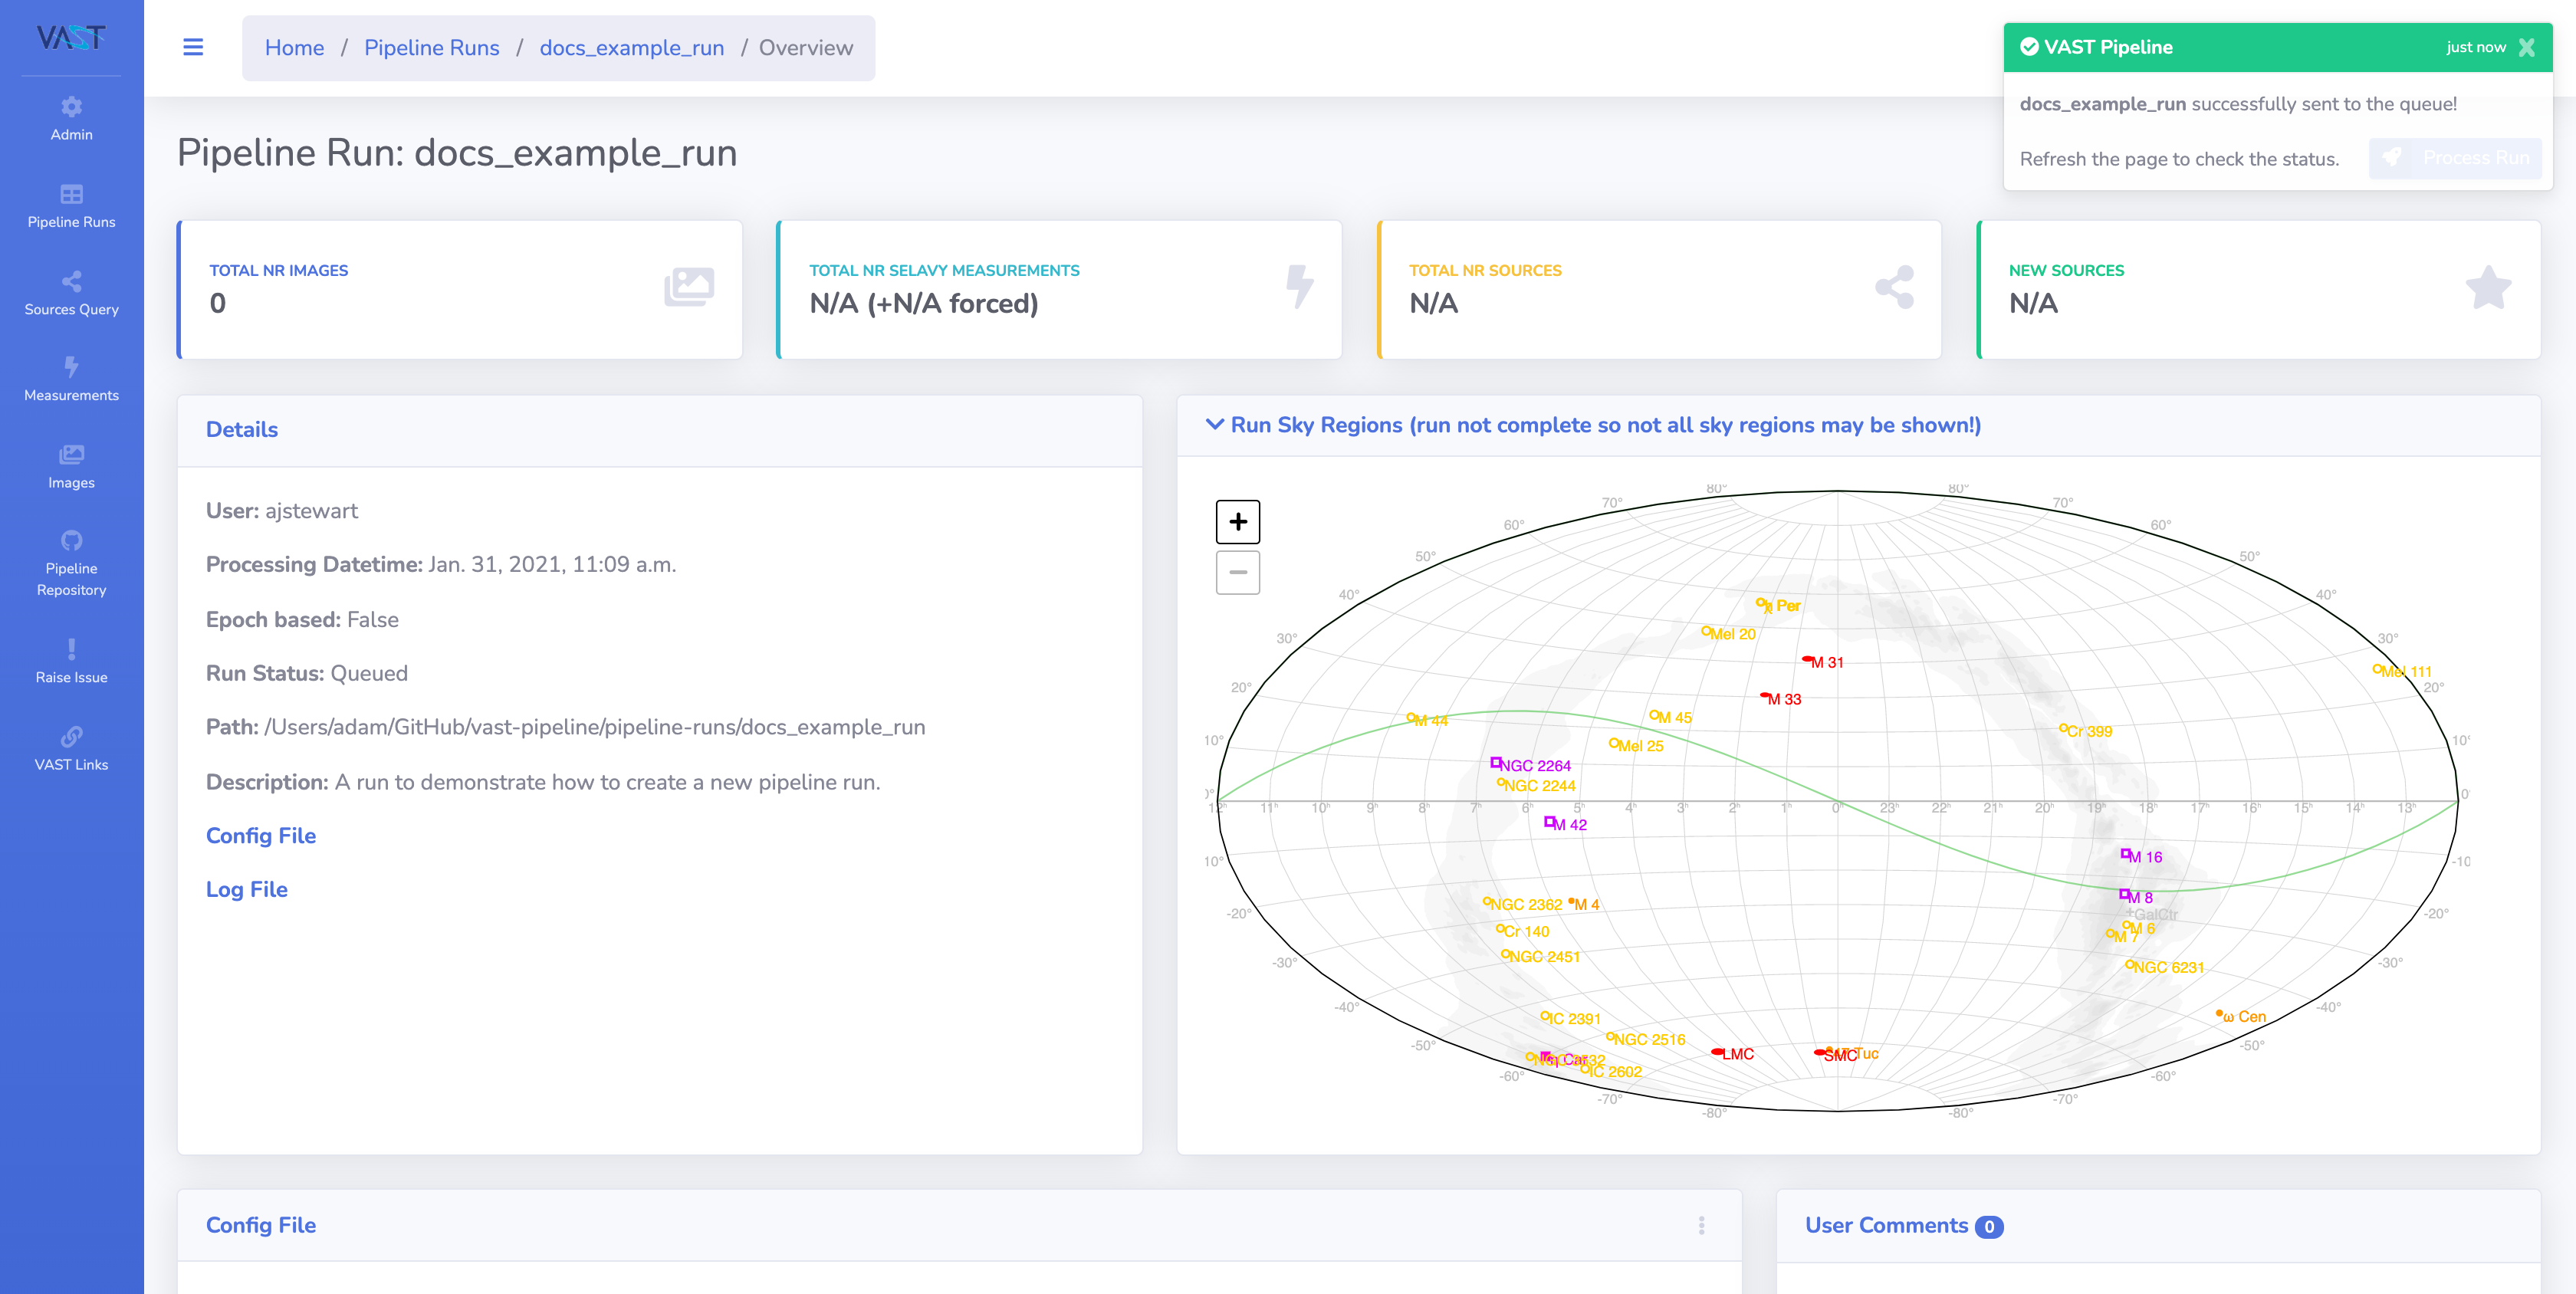Image resolution: width=2576 pixels, height=1294 pixels.
Task: Open the Measurements bolt icon
Action: (71, 368)
